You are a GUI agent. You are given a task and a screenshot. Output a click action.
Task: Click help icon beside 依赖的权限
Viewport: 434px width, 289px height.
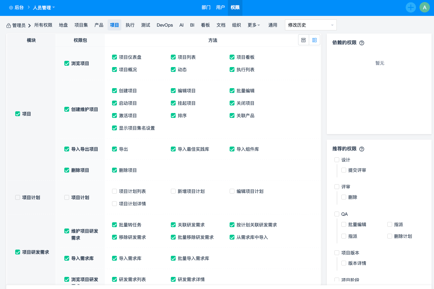point(362,43)
